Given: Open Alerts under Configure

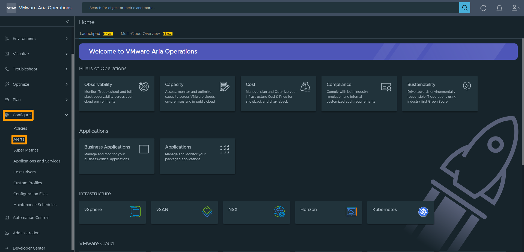Looking at the screenshot, I should [x=19, y=139].
